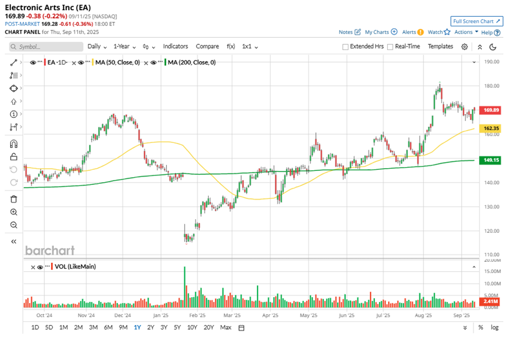Viewport: 506px width, 338px height.
Task: Select the arrow marker tool
Action: 13,101
